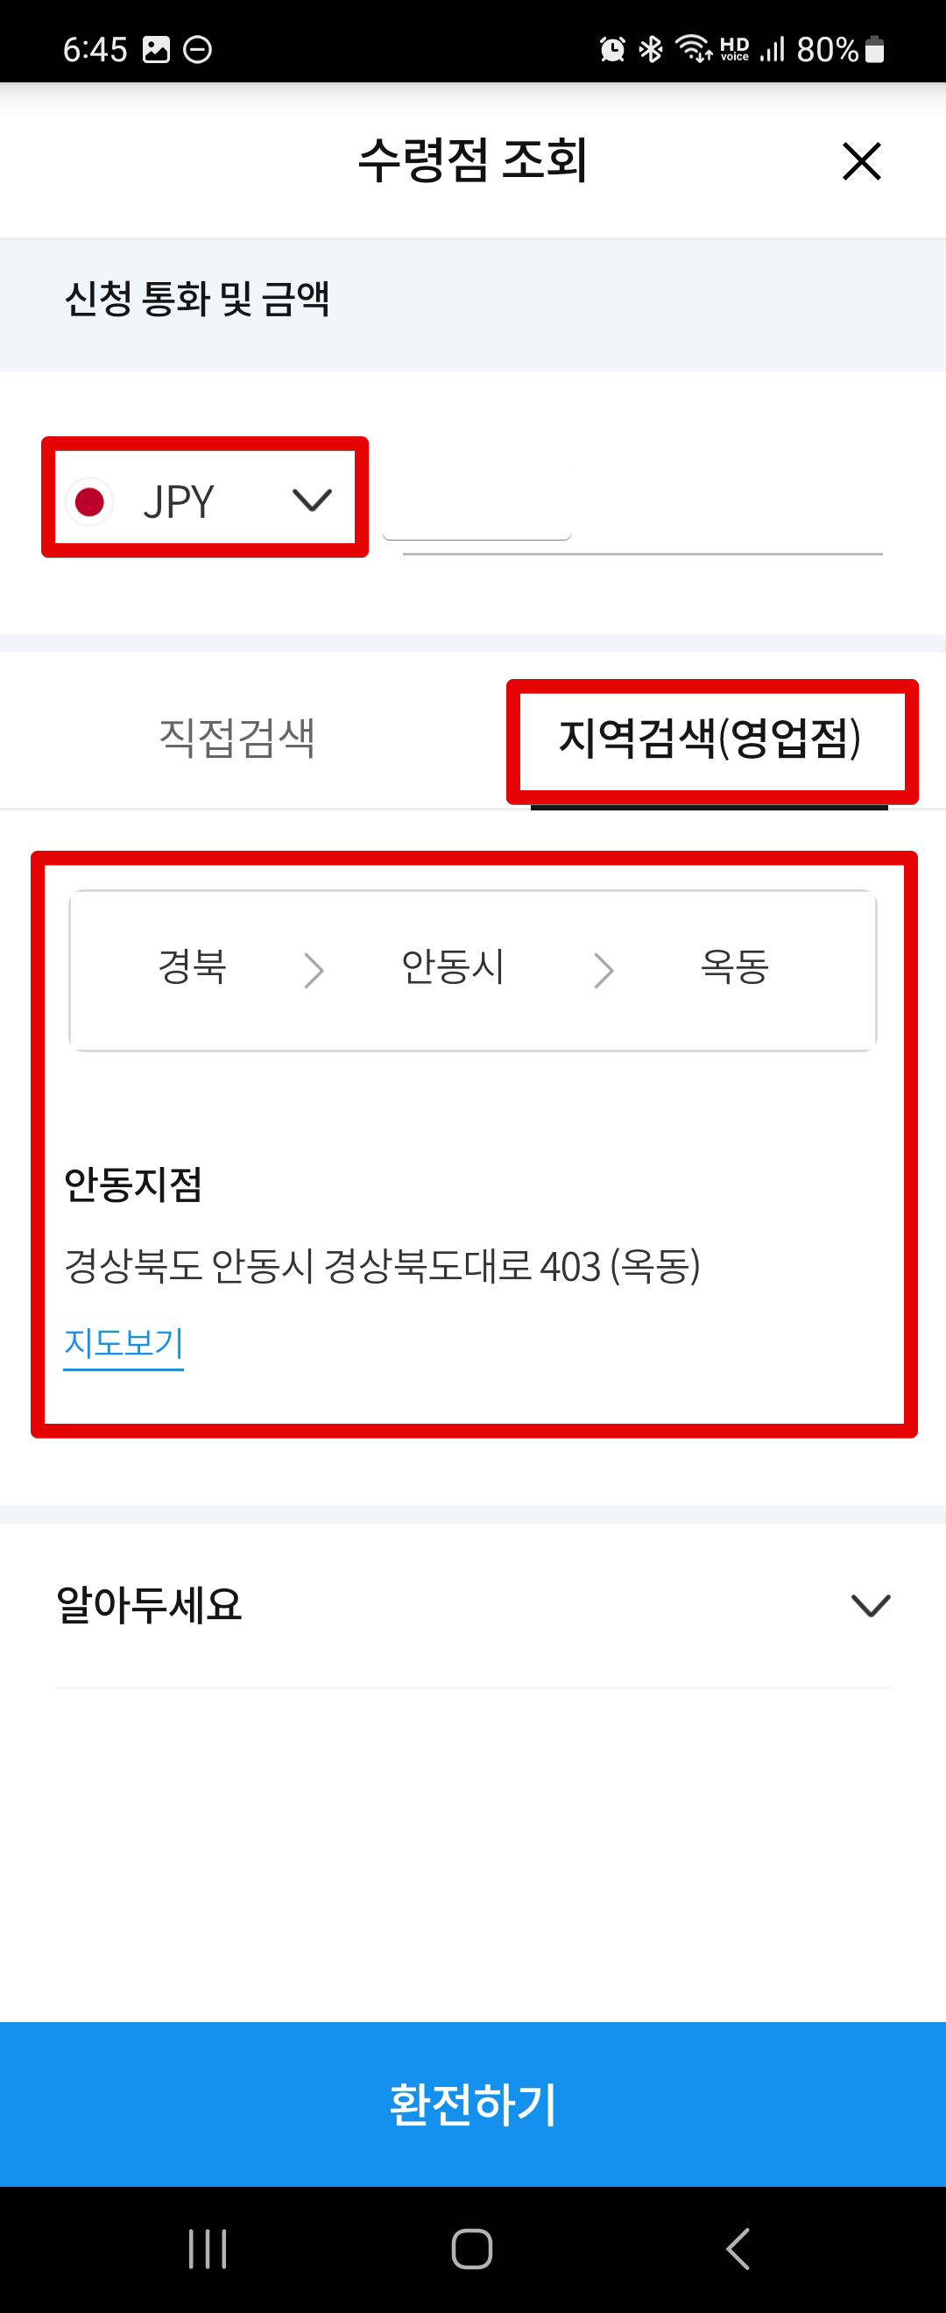Screen dimensions: 946x2313
Task: Open the JPY currency dropdown
Action: 205,499
